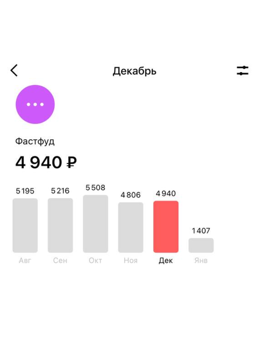Screen dimensions: 269x350
Task: Tap the Фастфуд category name
Action: tap(35, 141)
